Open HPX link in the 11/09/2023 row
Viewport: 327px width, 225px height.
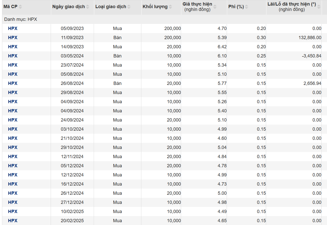coord(13,38)
